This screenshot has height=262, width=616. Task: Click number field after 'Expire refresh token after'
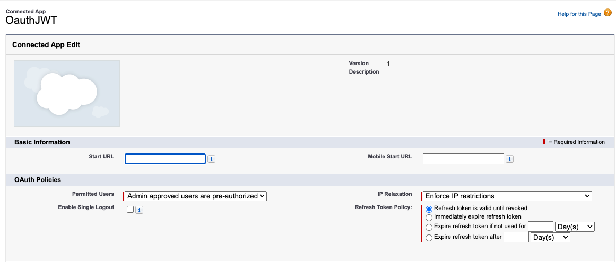[x=516, y=238]
